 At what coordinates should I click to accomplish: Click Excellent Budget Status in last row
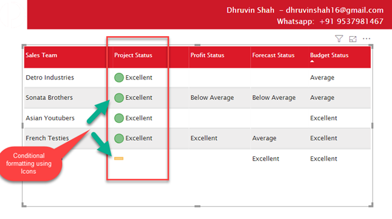(x=323, y=159)
